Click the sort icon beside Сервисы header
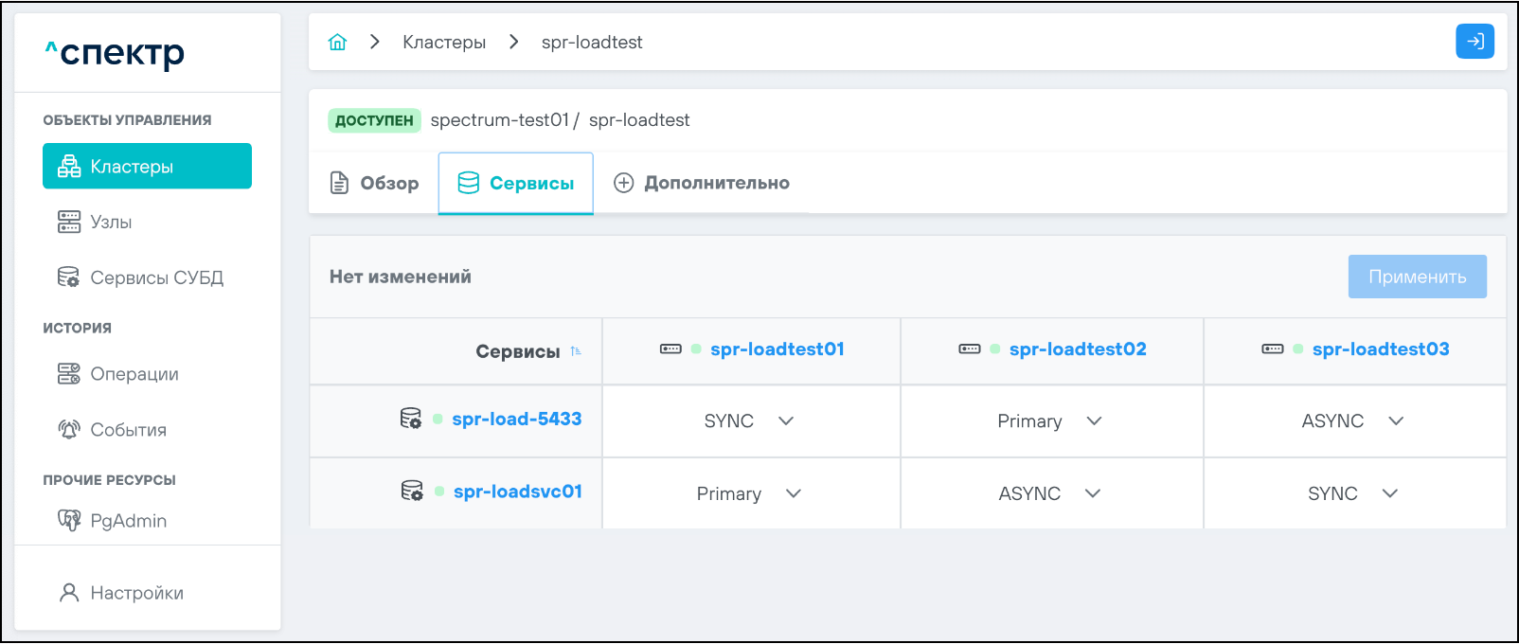 (576, 351)
